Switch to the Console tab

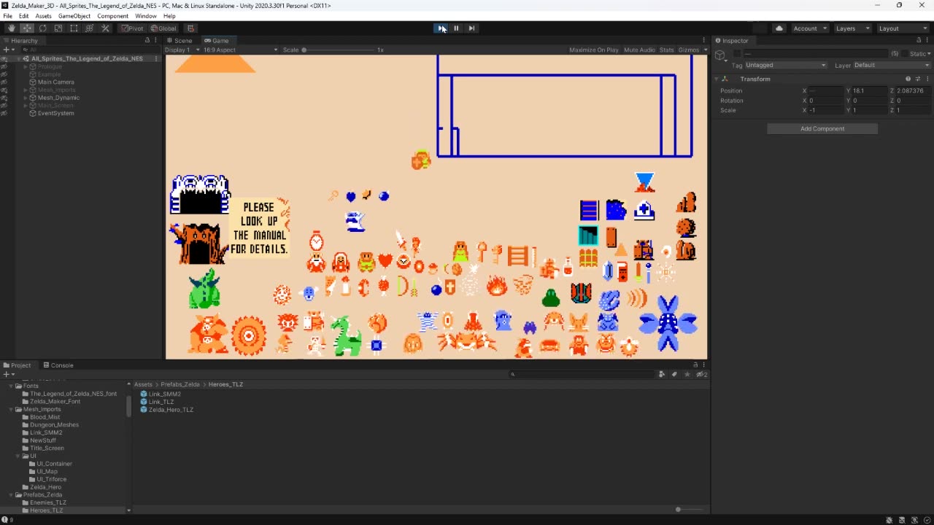click(58, 365)
